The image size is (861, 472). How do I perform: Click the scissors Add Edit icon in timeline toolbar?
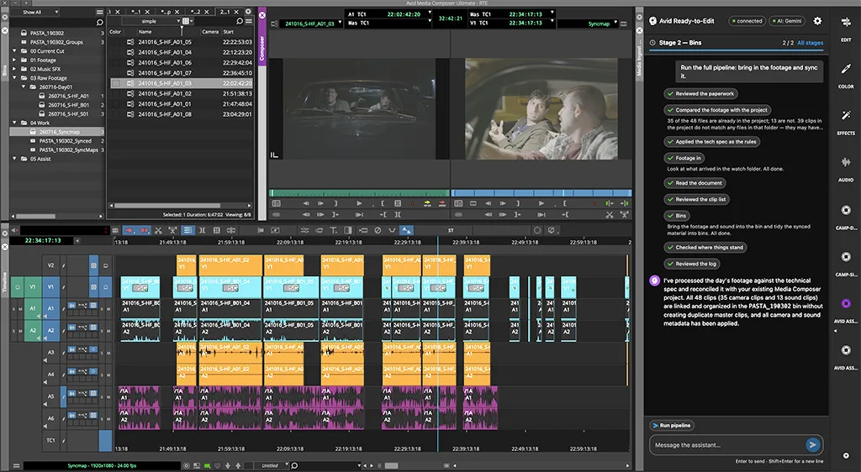pos(158,230)
